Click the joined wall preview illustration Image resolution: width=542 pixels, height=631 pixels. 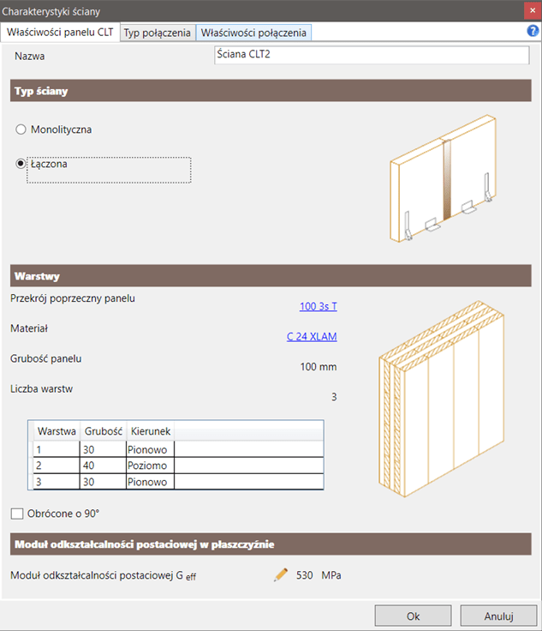(442, 183)
